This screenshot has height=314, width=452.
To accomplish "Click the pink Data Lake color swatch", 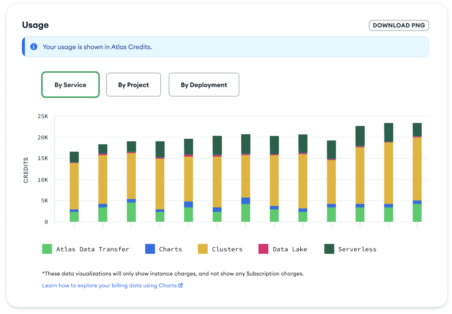I will pyautogui.click(x=263, y=249).
